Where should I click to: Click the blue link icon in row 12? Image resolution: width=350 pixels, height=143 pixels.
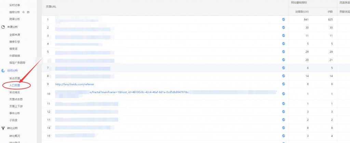point(283,112)
